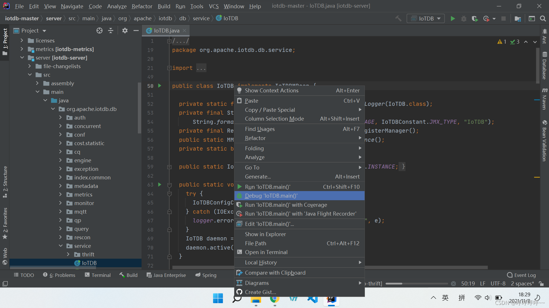Image resolution: width=549 pixels, height=308 pixels.
Task: Collapse the server [iotdb-server] module
Action: point(22,58)
